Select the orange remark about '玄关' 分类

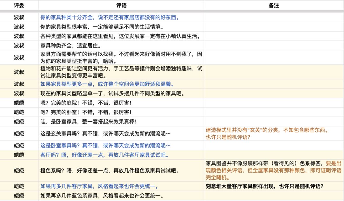[x=274, y=133]
